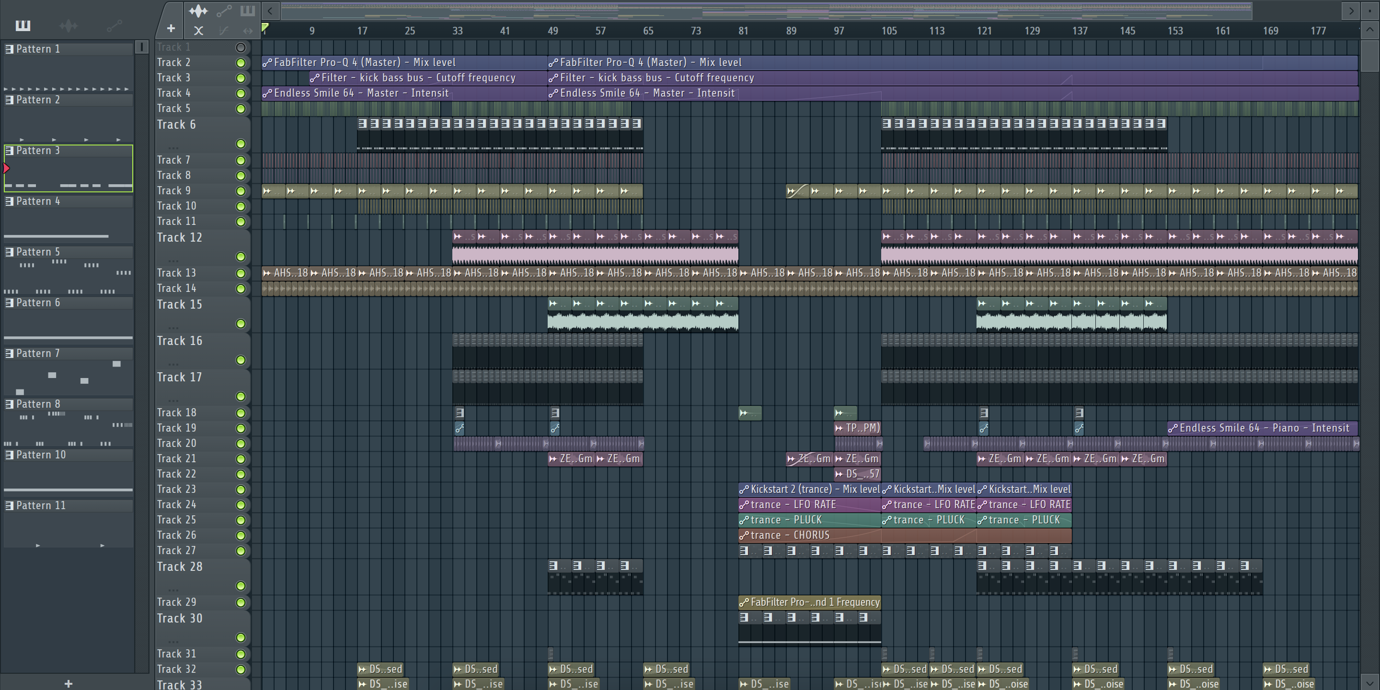Show audio clips tab in the picker panel
Screen dimensions: 1380x690
tap(69, 25)
